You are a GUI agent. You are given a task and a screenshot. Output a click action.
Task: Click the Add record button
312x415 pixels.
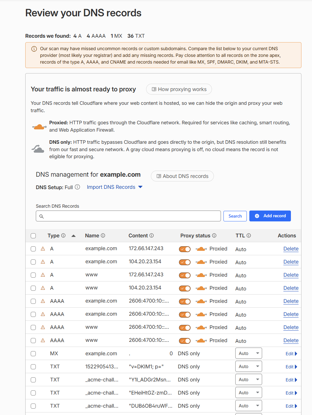click(270, 216)
